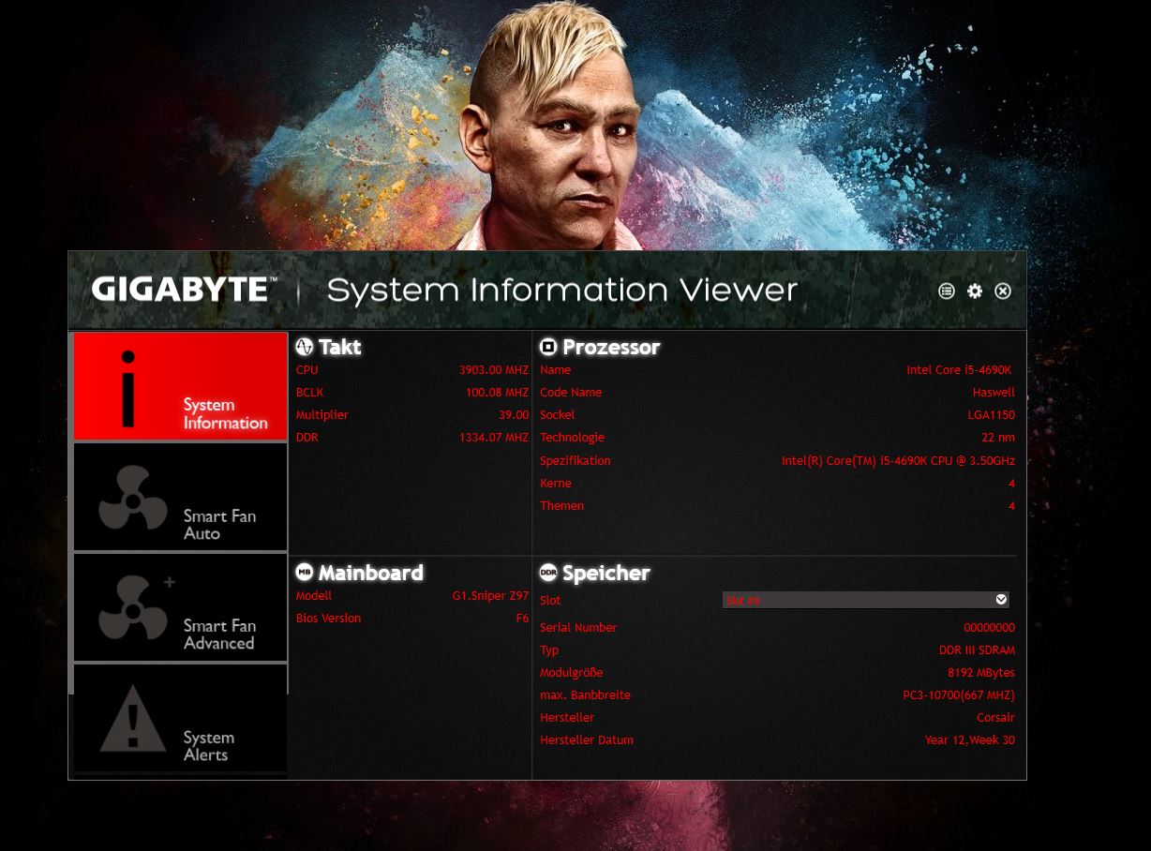This screenshot has height=851, width=1151.
Task: Click the date value Year 12,Week 30
Action: point(970,740)
